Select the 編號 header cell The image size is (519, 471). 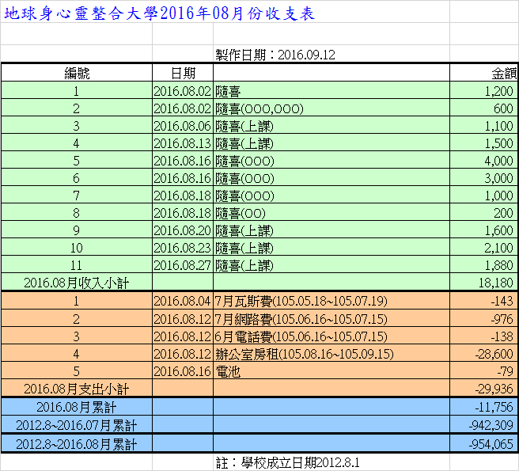(77, 73)
